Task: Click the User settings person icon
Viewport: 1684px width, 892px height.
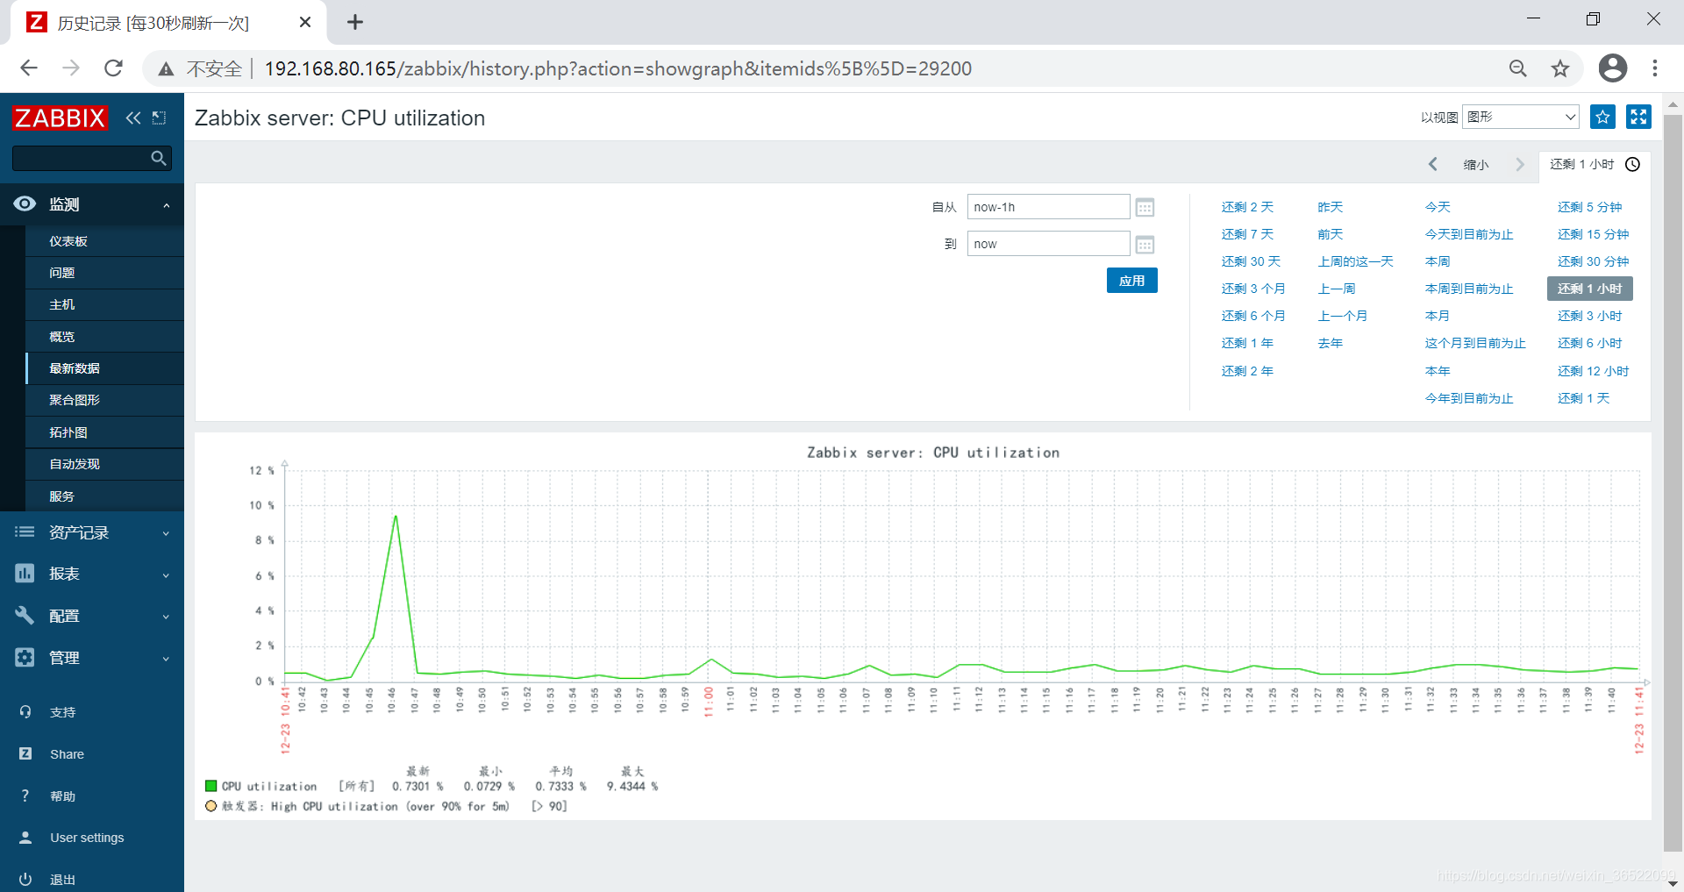Action: (x=25, y=837)
